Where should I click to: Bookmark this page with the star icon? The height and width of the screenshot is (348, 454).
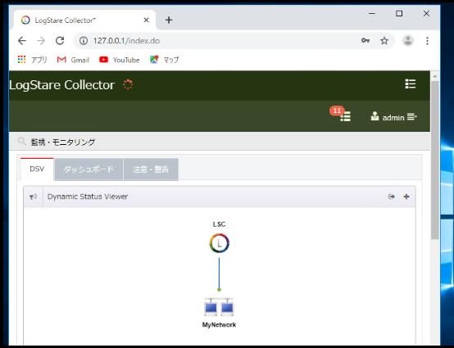pyautogui.click(x=384, y=41)
